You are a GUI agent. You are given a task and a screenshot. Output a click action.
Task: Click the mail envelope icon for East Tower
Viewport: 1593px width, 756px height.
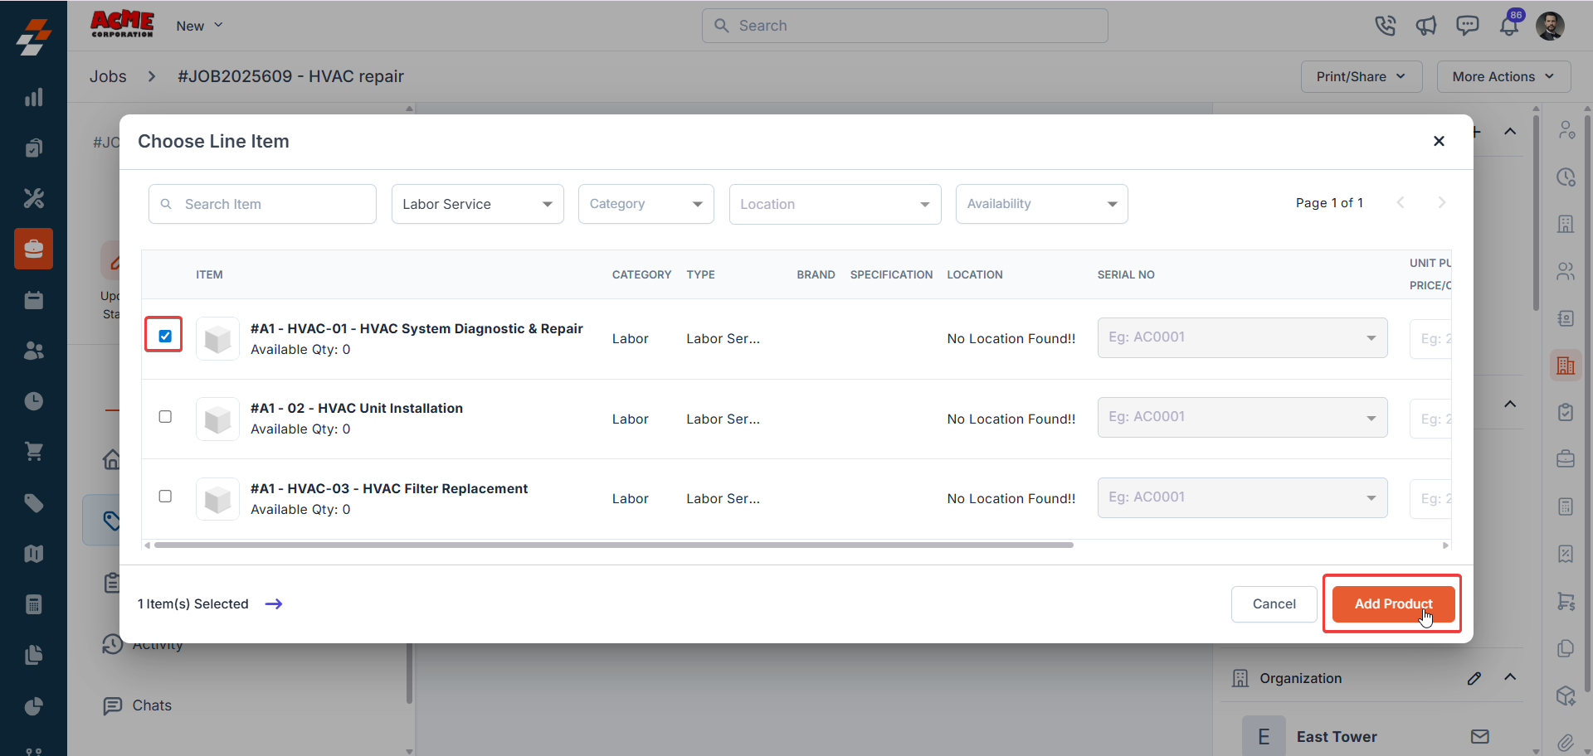[x=1480, y=736]
